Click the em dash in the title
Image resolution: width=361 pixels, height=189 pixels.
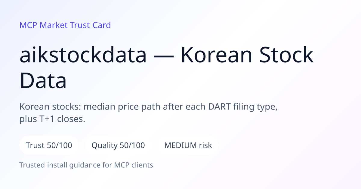tap(164, 56)
